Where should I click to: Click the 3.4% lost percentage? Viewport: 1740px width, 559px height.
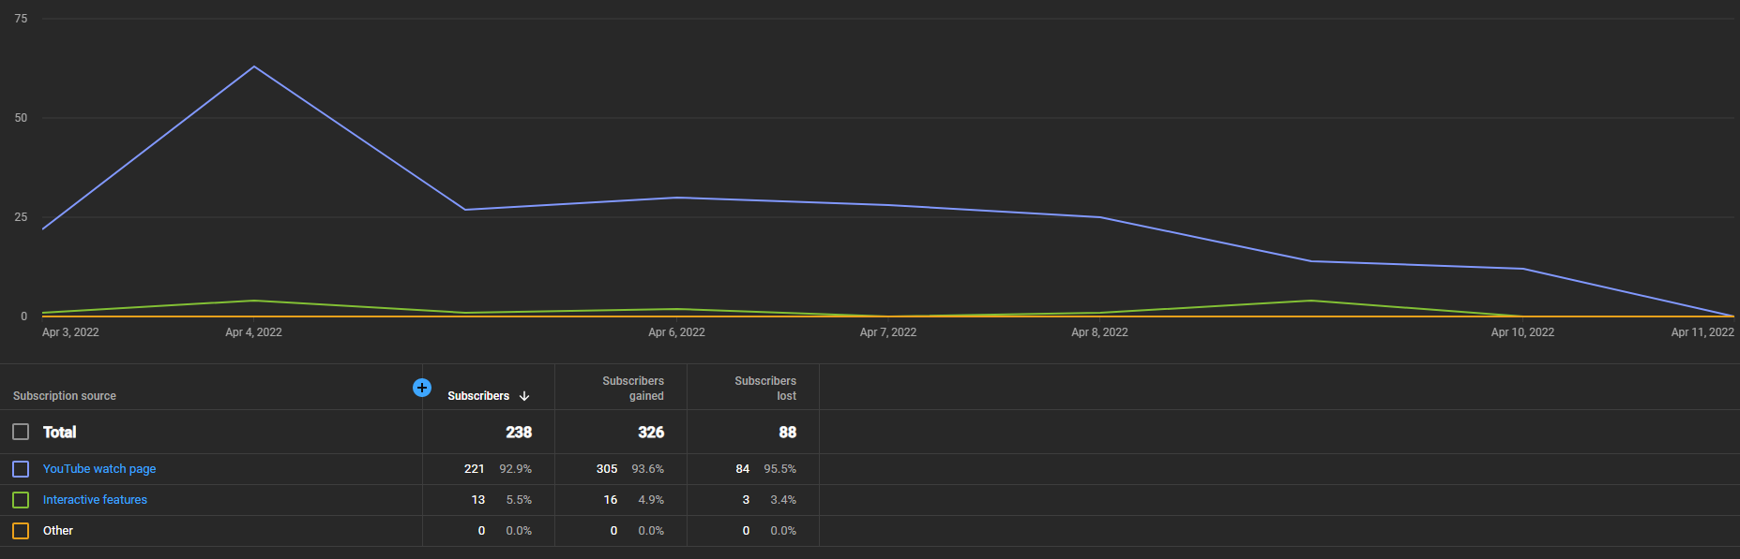point(783,500)
